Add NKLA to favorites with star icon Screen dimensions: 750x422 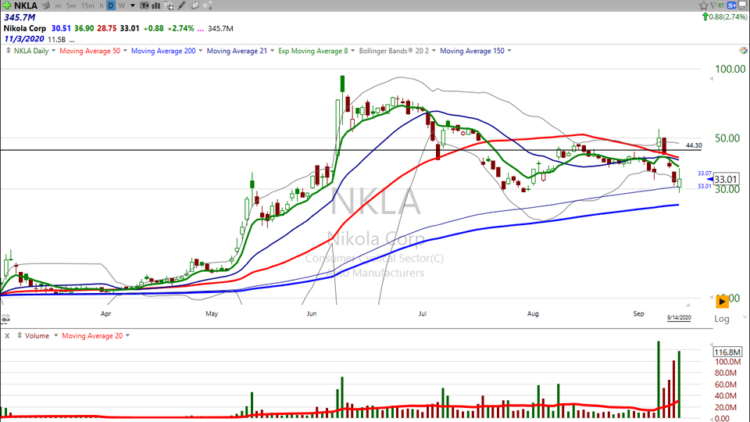point(703,5)
